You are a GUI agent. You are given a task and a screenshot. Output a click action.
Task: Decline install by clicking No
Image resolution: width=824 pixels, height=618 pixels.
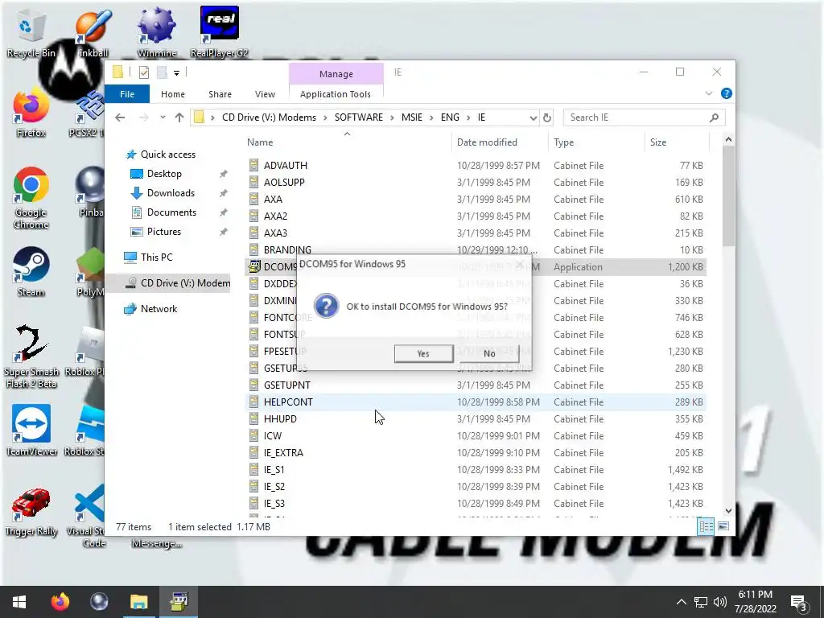tap(489, 354)
